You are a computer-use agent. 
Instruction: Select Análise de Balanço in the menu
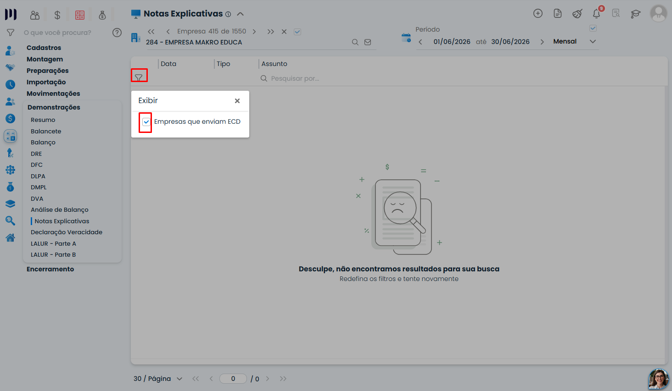click(x=60, y=209)
